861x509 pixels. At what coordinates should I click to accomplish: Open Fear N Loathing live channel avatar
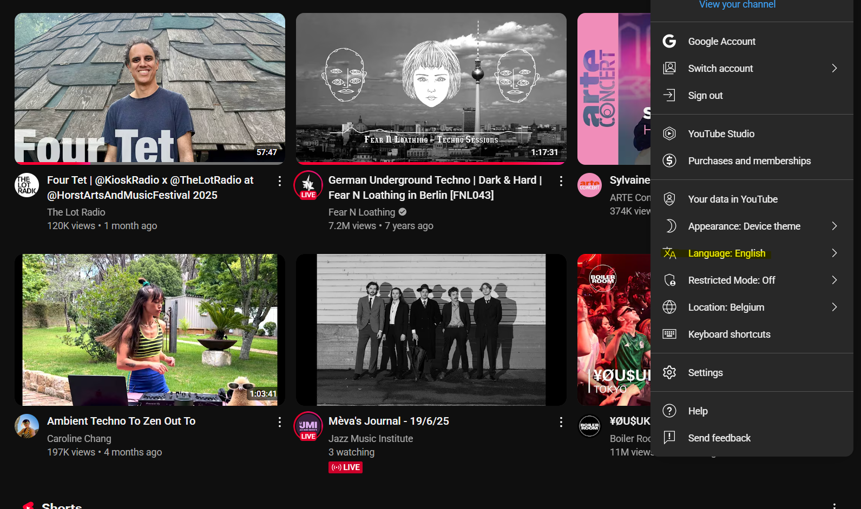(308, 185)
